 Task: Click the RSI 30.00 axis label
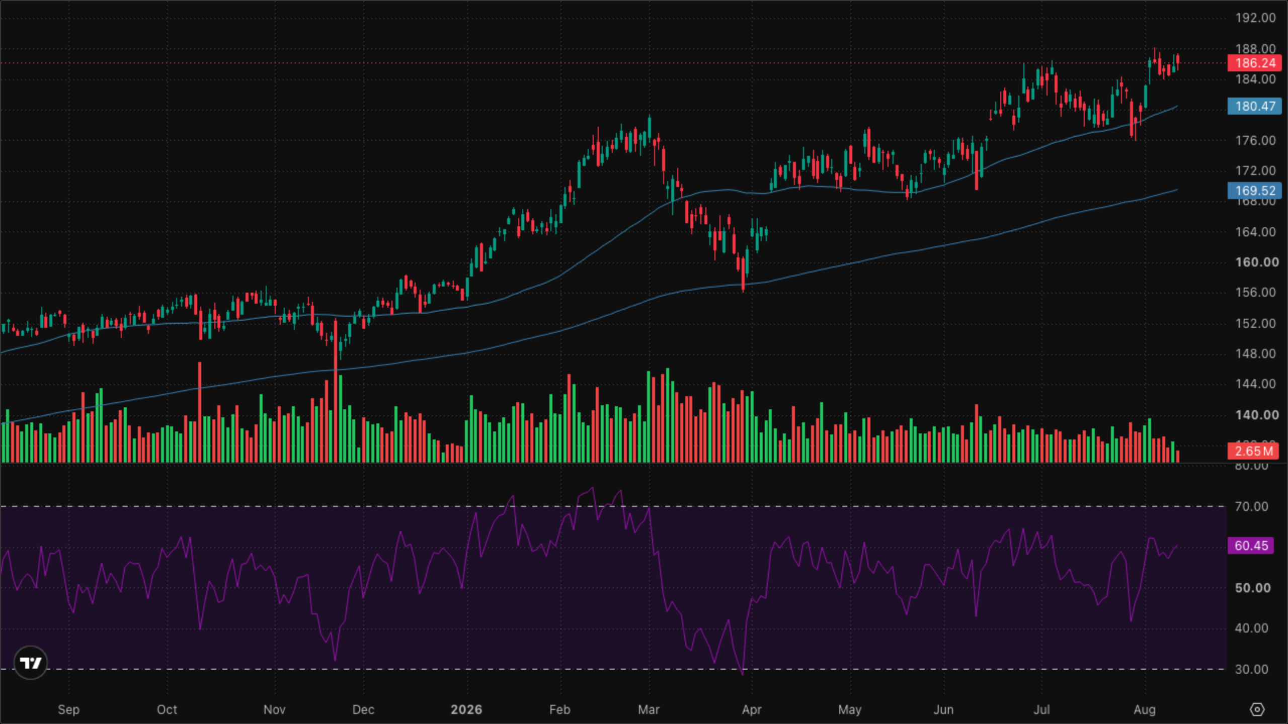(x=1251, y=669)
